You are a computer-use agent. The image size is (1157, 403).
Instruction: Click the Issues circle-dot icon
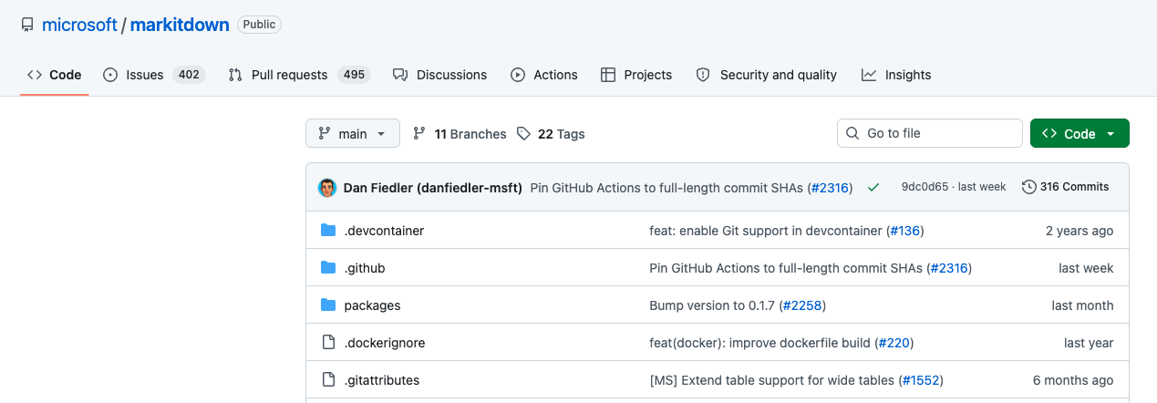[110, 75]
